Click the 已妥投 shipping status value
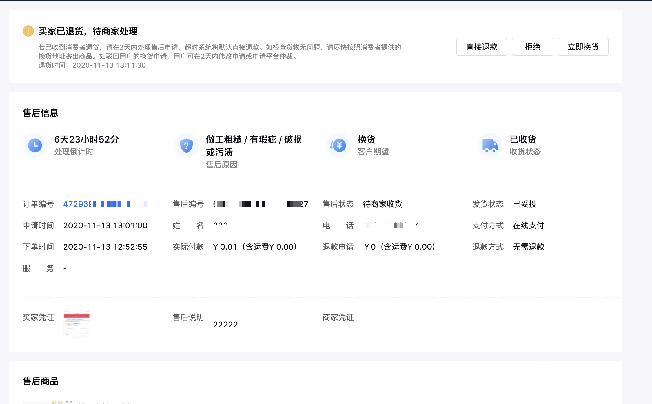Image resolution: width=652 pixels, height=404 pixels. pos(525,204)
